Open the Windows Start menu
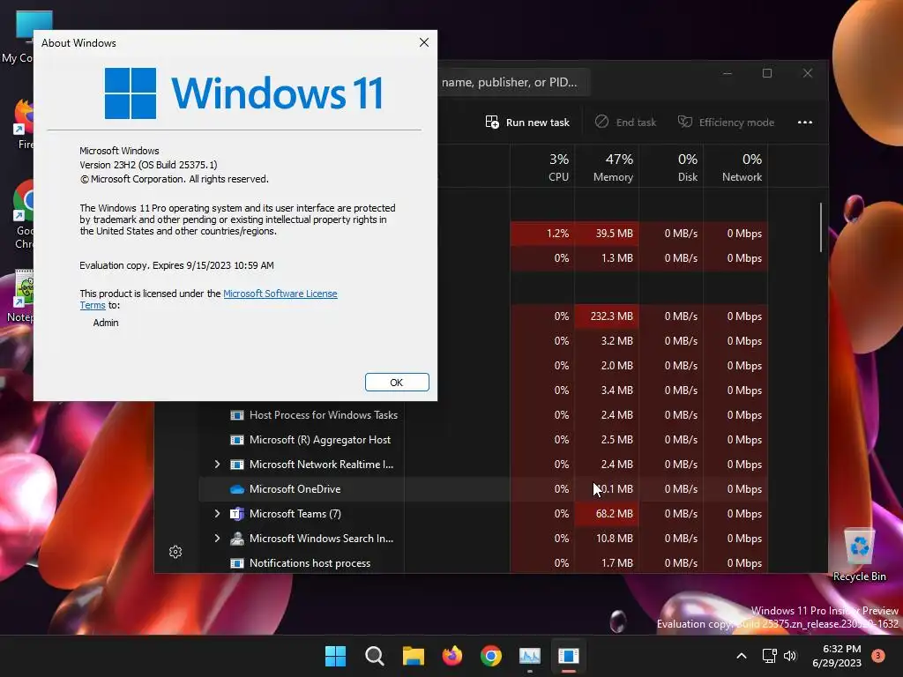 335,656
